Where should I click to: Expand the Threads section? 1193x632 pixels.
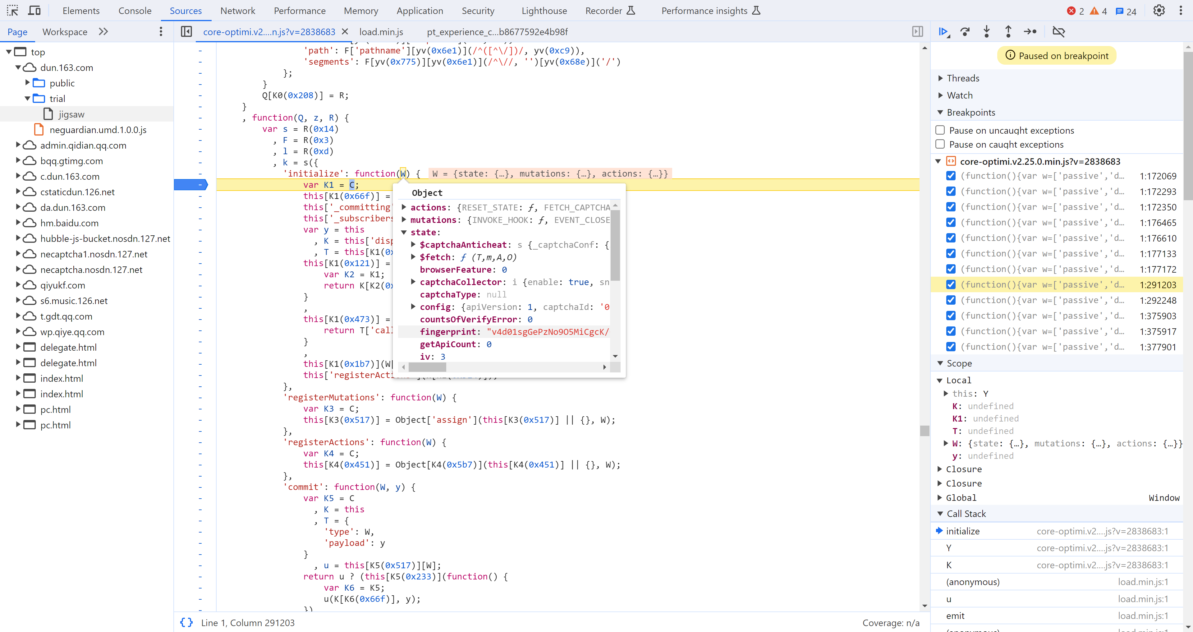click(x=940, y=78)
